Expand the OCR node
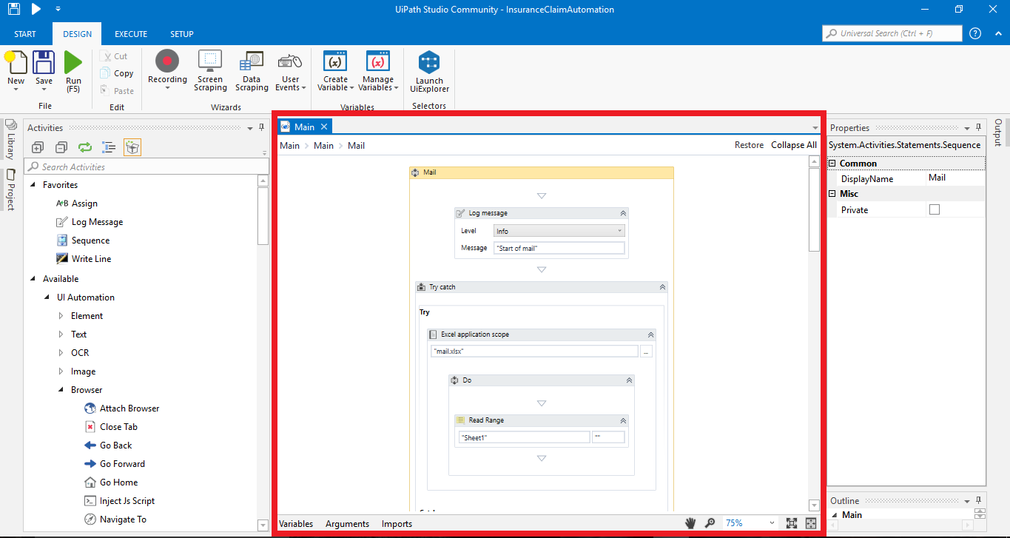Image resolution: width=1010 pixels, height=538 pixels. tap(61, 353)
